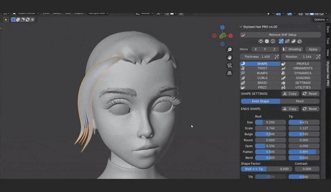Select Ends Shape mode
This screenshot has width=331, height=192.
[x=261, y=101]
